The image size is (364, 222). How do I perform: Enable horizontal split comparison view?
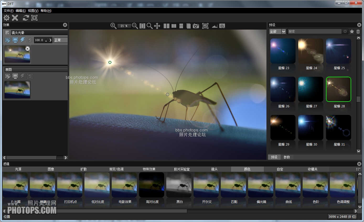(x=181, y=26)
